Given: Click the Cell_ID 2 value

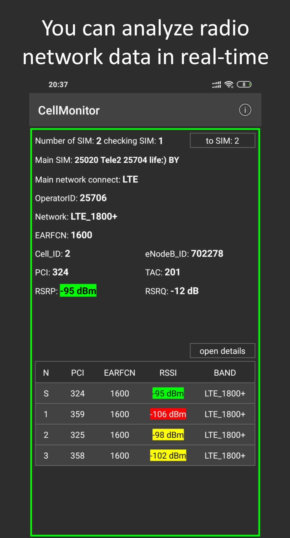Looking at the screenshot, I should [x=67, y=254].
